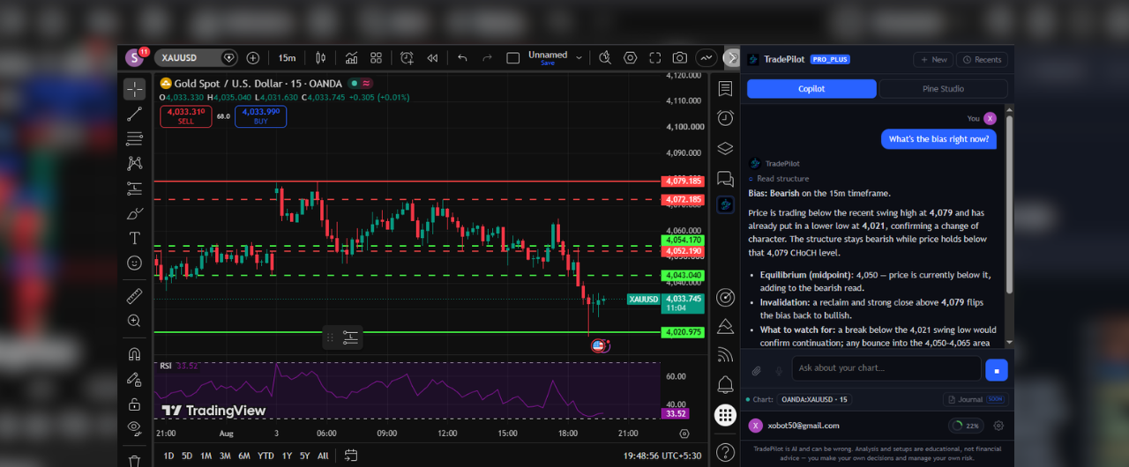Open the candle chart style selector
1129x467 pixels.
pos(320,57)
